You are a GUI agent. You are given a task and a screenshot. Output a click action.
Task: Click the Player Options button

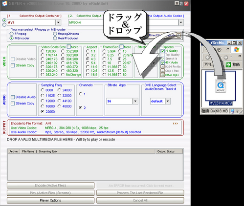(50, 201)
